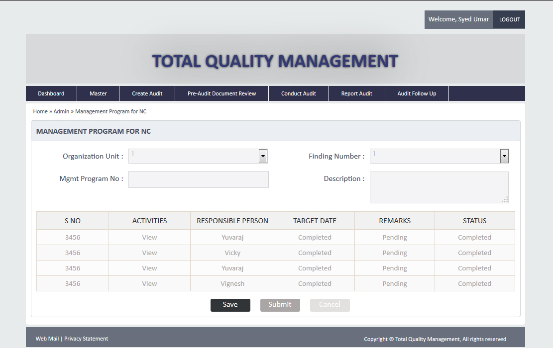The height and width of the screenshot is (348, 553).
Task: Click the Description field label
Action: (344, 178)
